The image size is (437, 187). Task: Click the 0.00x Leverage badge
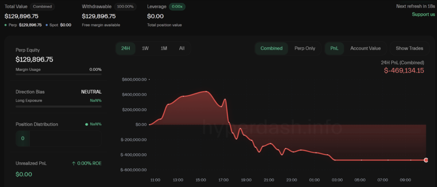coord(177,7)
